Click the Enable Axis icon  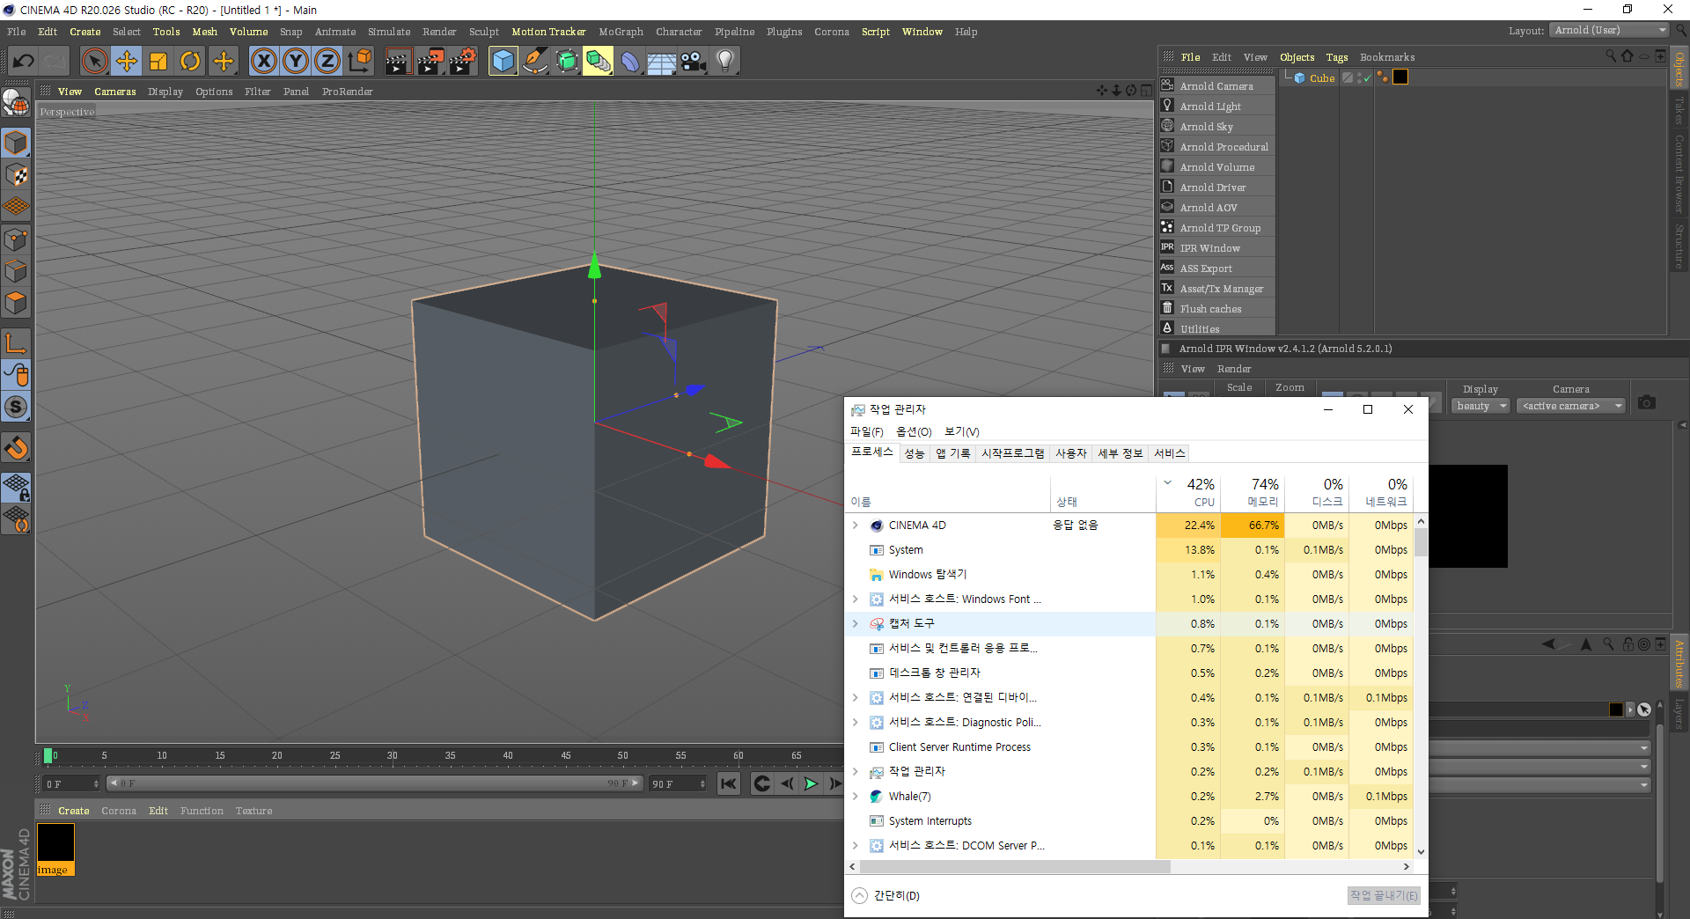coord(16,342)
